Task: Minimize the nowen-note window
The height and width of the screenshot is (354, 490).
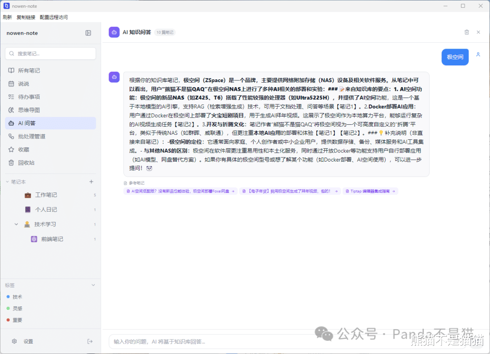Action: coord(446,6)
